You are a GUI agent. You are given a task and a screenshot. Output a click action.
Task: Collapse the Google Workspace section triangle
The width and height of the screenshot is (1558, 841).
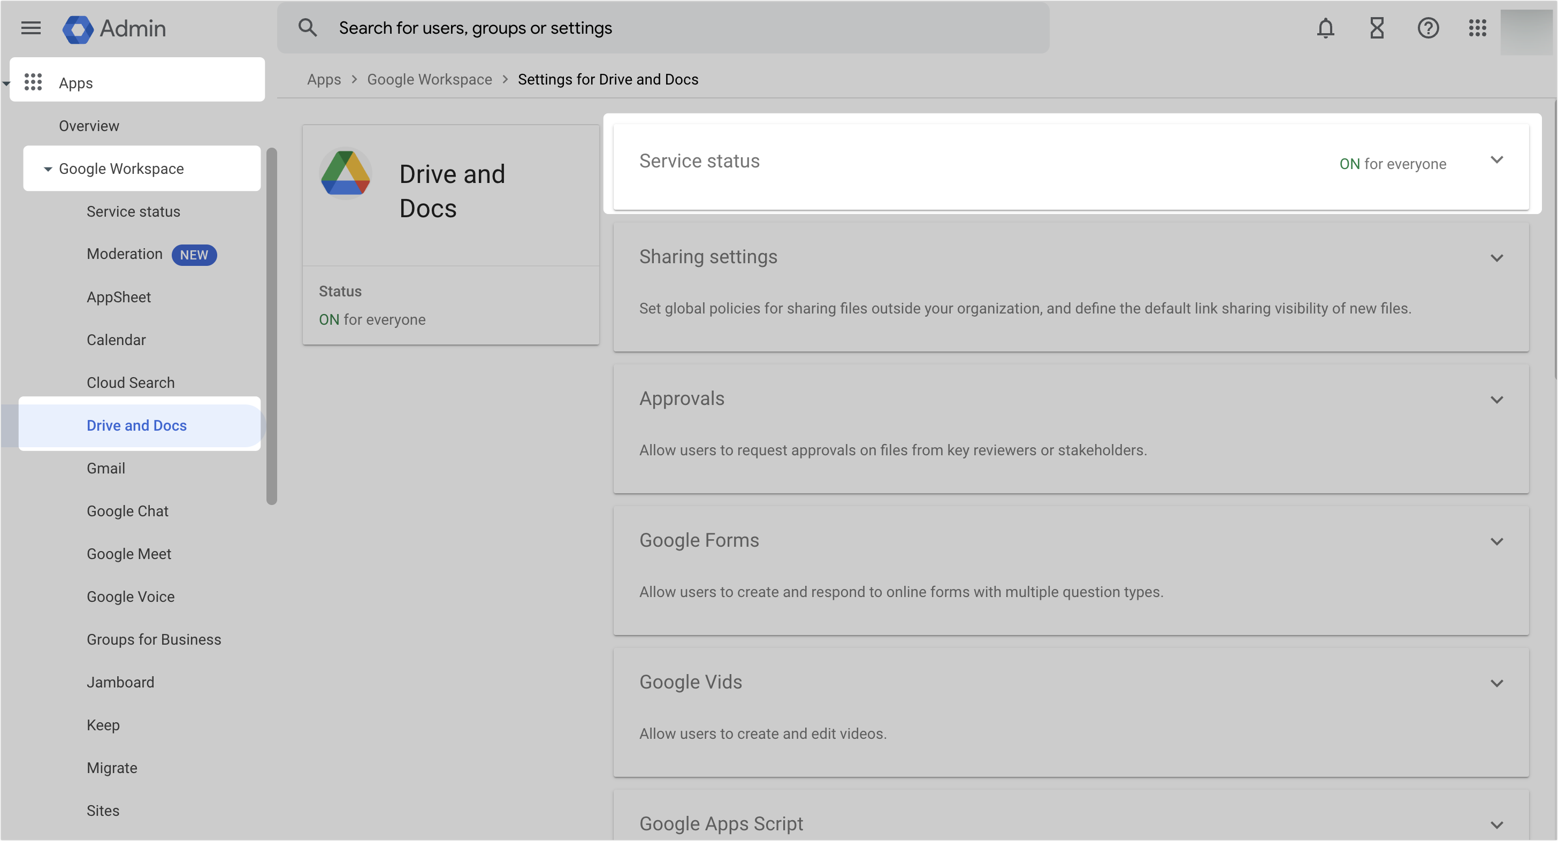48,169
